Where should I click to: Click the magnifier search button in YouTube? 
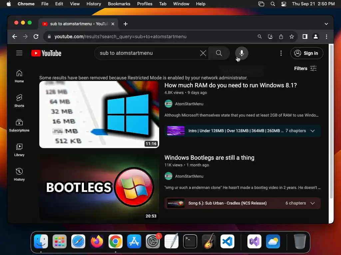[219, 53]
